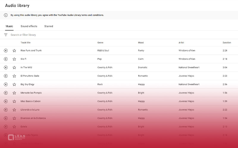Click the Calm mood cell
The height and width of the screenshot is (148, 238).
[141, 59]
